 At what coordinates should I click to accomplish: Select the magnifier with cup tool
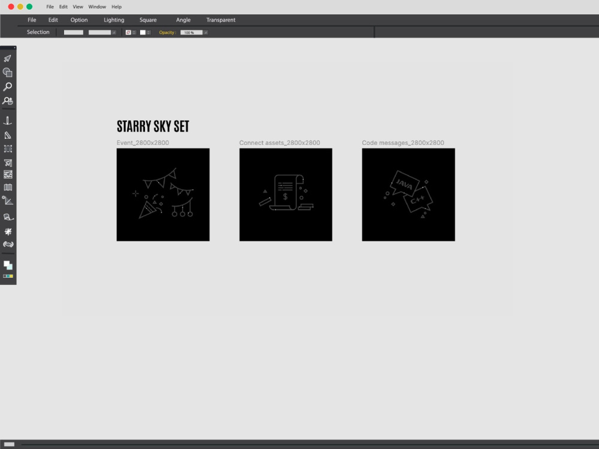pos(8,101)
